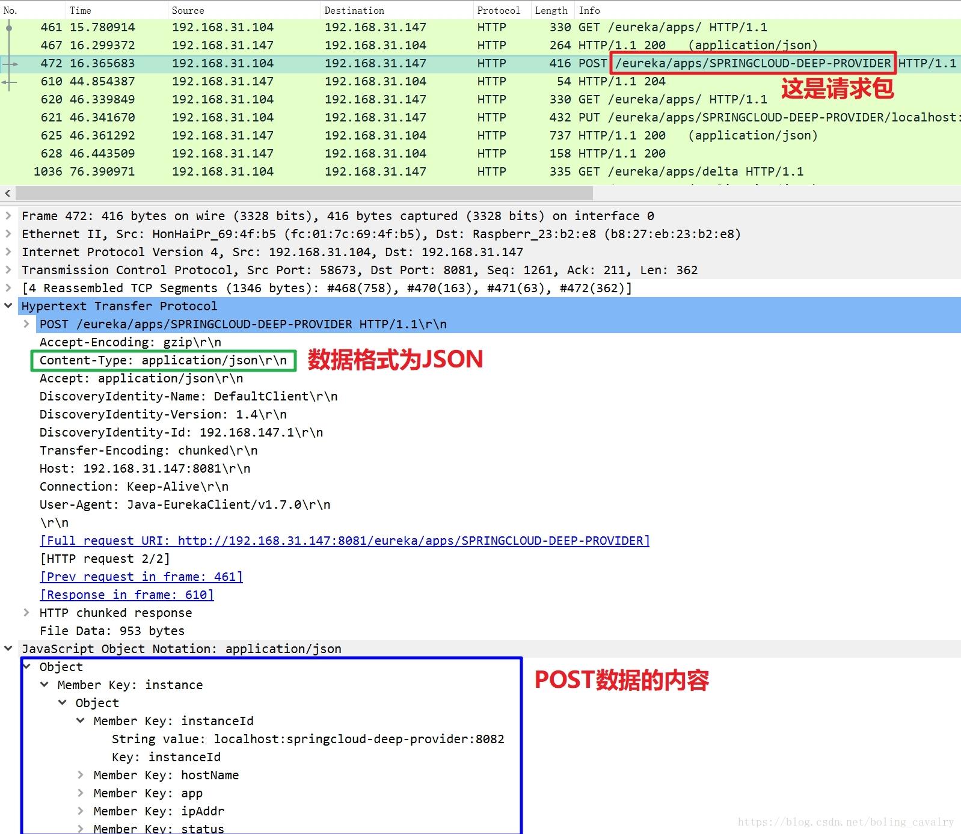Expand the HTTP chunked response item

point(26,612)
